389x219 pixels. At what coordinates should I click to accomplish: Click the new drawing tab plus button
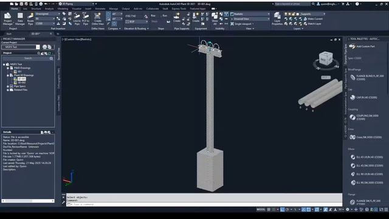pos(58,34)
